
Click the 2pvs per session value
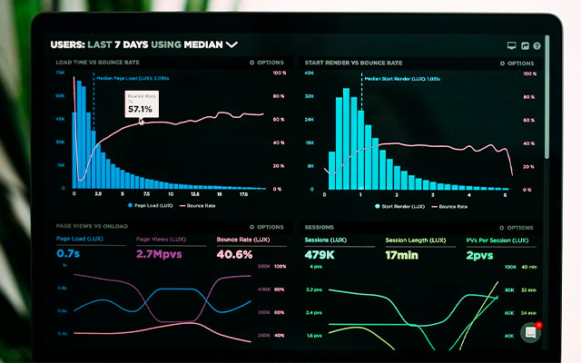pyautogui.click(x=479, y=256)
